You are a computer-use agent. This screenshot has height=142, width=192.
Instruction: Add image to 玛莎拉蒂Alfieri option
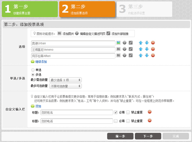pos(118,55)
